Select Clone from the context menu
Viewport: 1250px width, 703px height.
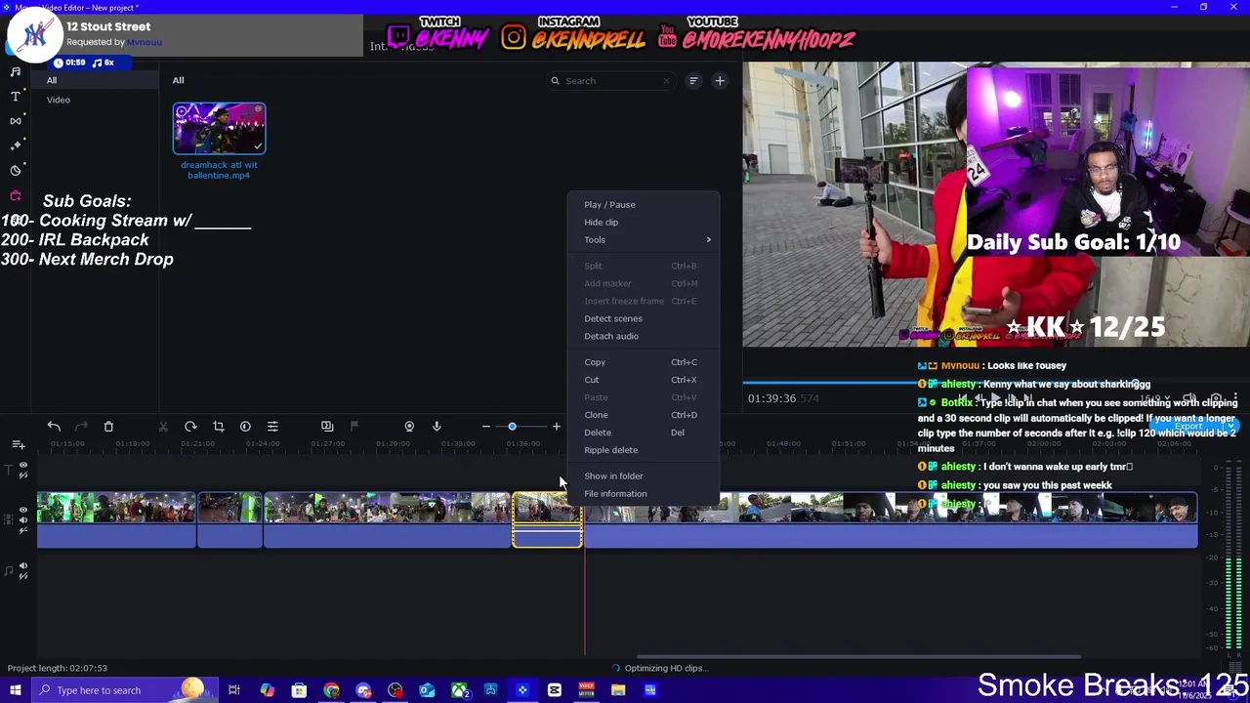[645, 415]
